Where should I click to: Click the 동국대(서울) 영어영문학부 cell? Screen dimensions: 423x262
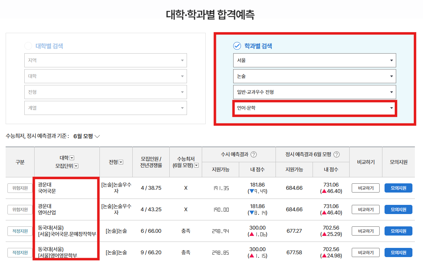pos(67,252)
